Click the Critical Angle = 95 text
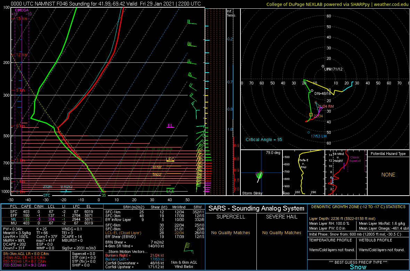410x271 pixels. tap(264, 140)
